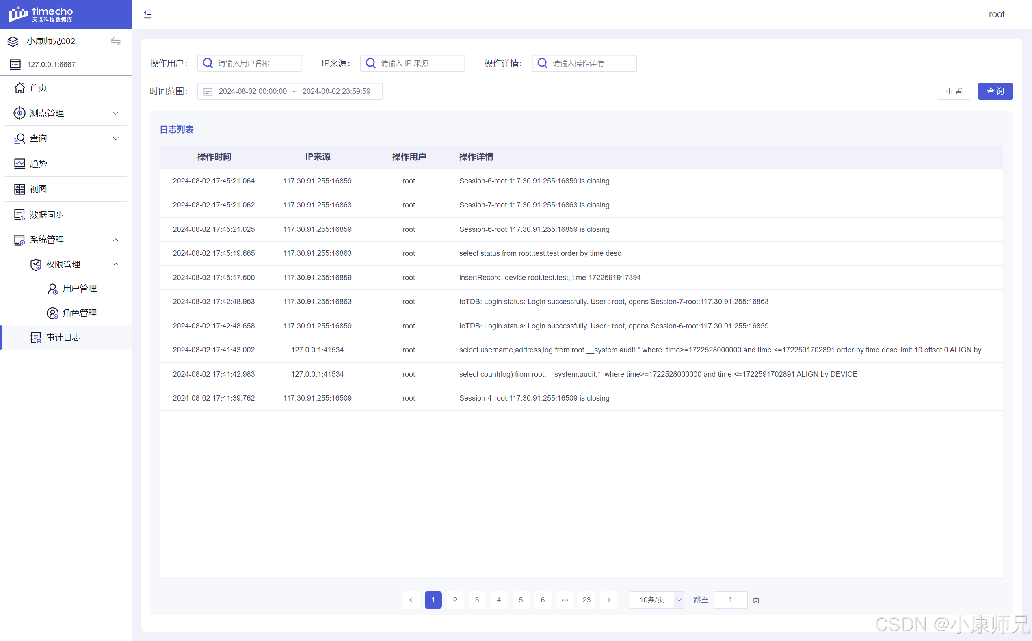This screenshot has width=1032, height=641.
Task: Click the server icon beside 127.0.0.1:6667
Action: click(15, 65)
